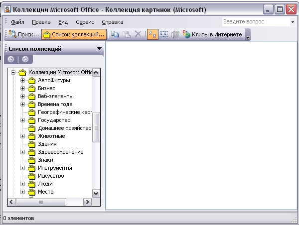This screenshot has width=299, height=225.
Task: Click the Copy icon in toolbar
Action: [115, 34]
